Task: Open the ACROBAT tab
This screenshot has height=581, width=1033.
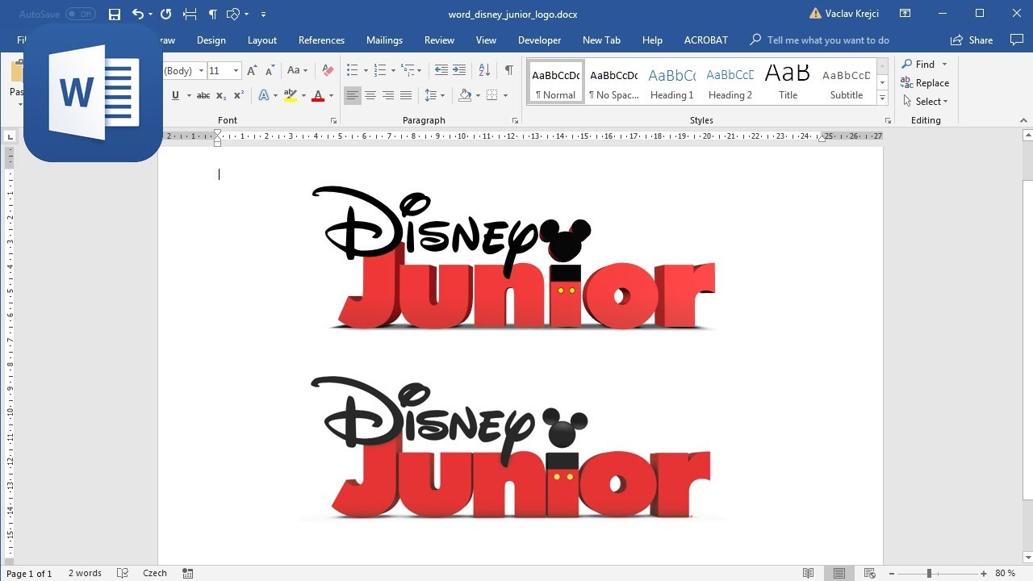Action: pos(706,40)
